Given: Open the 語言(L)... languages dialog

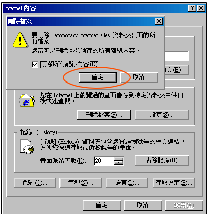Looking at the screenshot, I should tap(127, 183).
